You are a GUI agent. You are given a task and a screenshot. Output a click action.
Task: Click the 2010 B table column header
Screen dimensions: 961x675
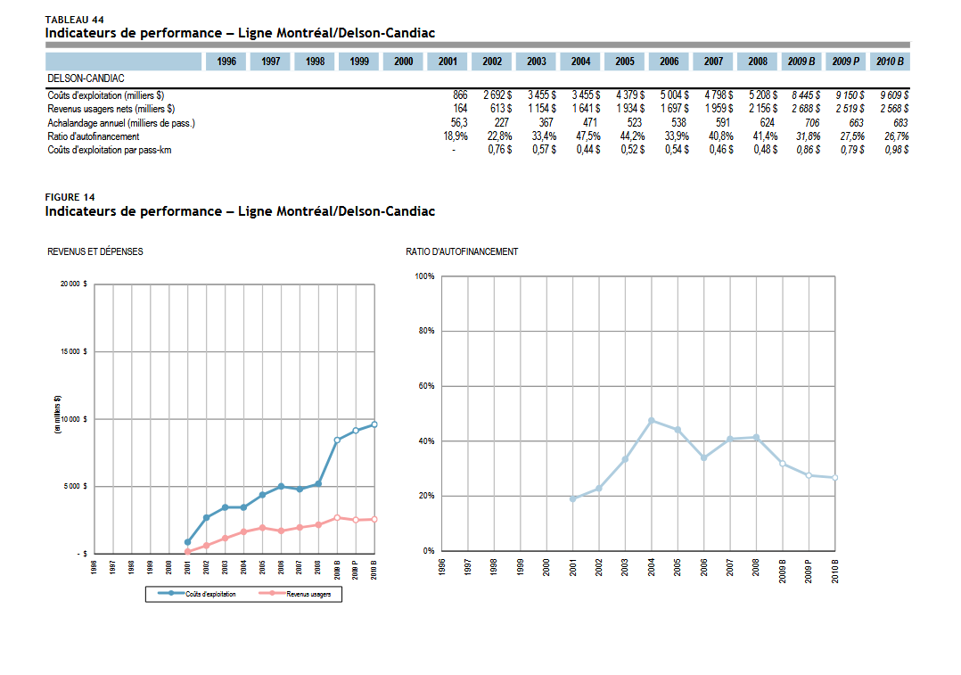[x=890, y=62]
